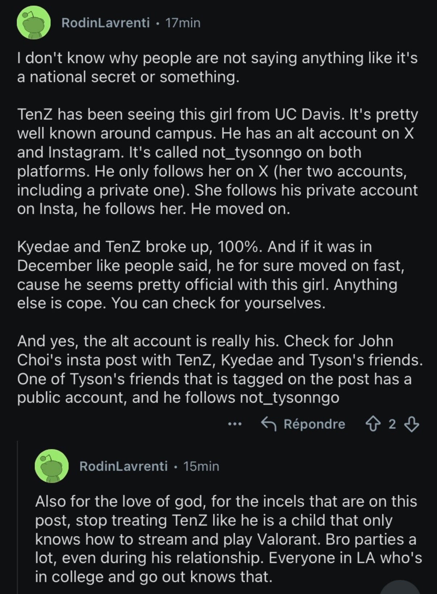Upvote RodinLavrenti's first comment
The width and height of the screenshot is (437, 594).
pyautogui.click(x=373, y=424)
